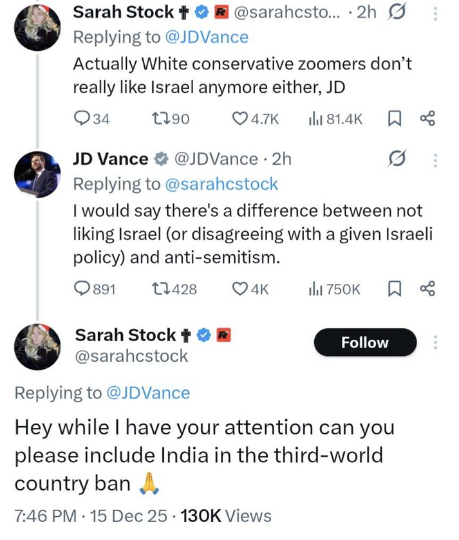
Task: Open the @JDVance link in the main tweet
Action: tap(147, 393)
